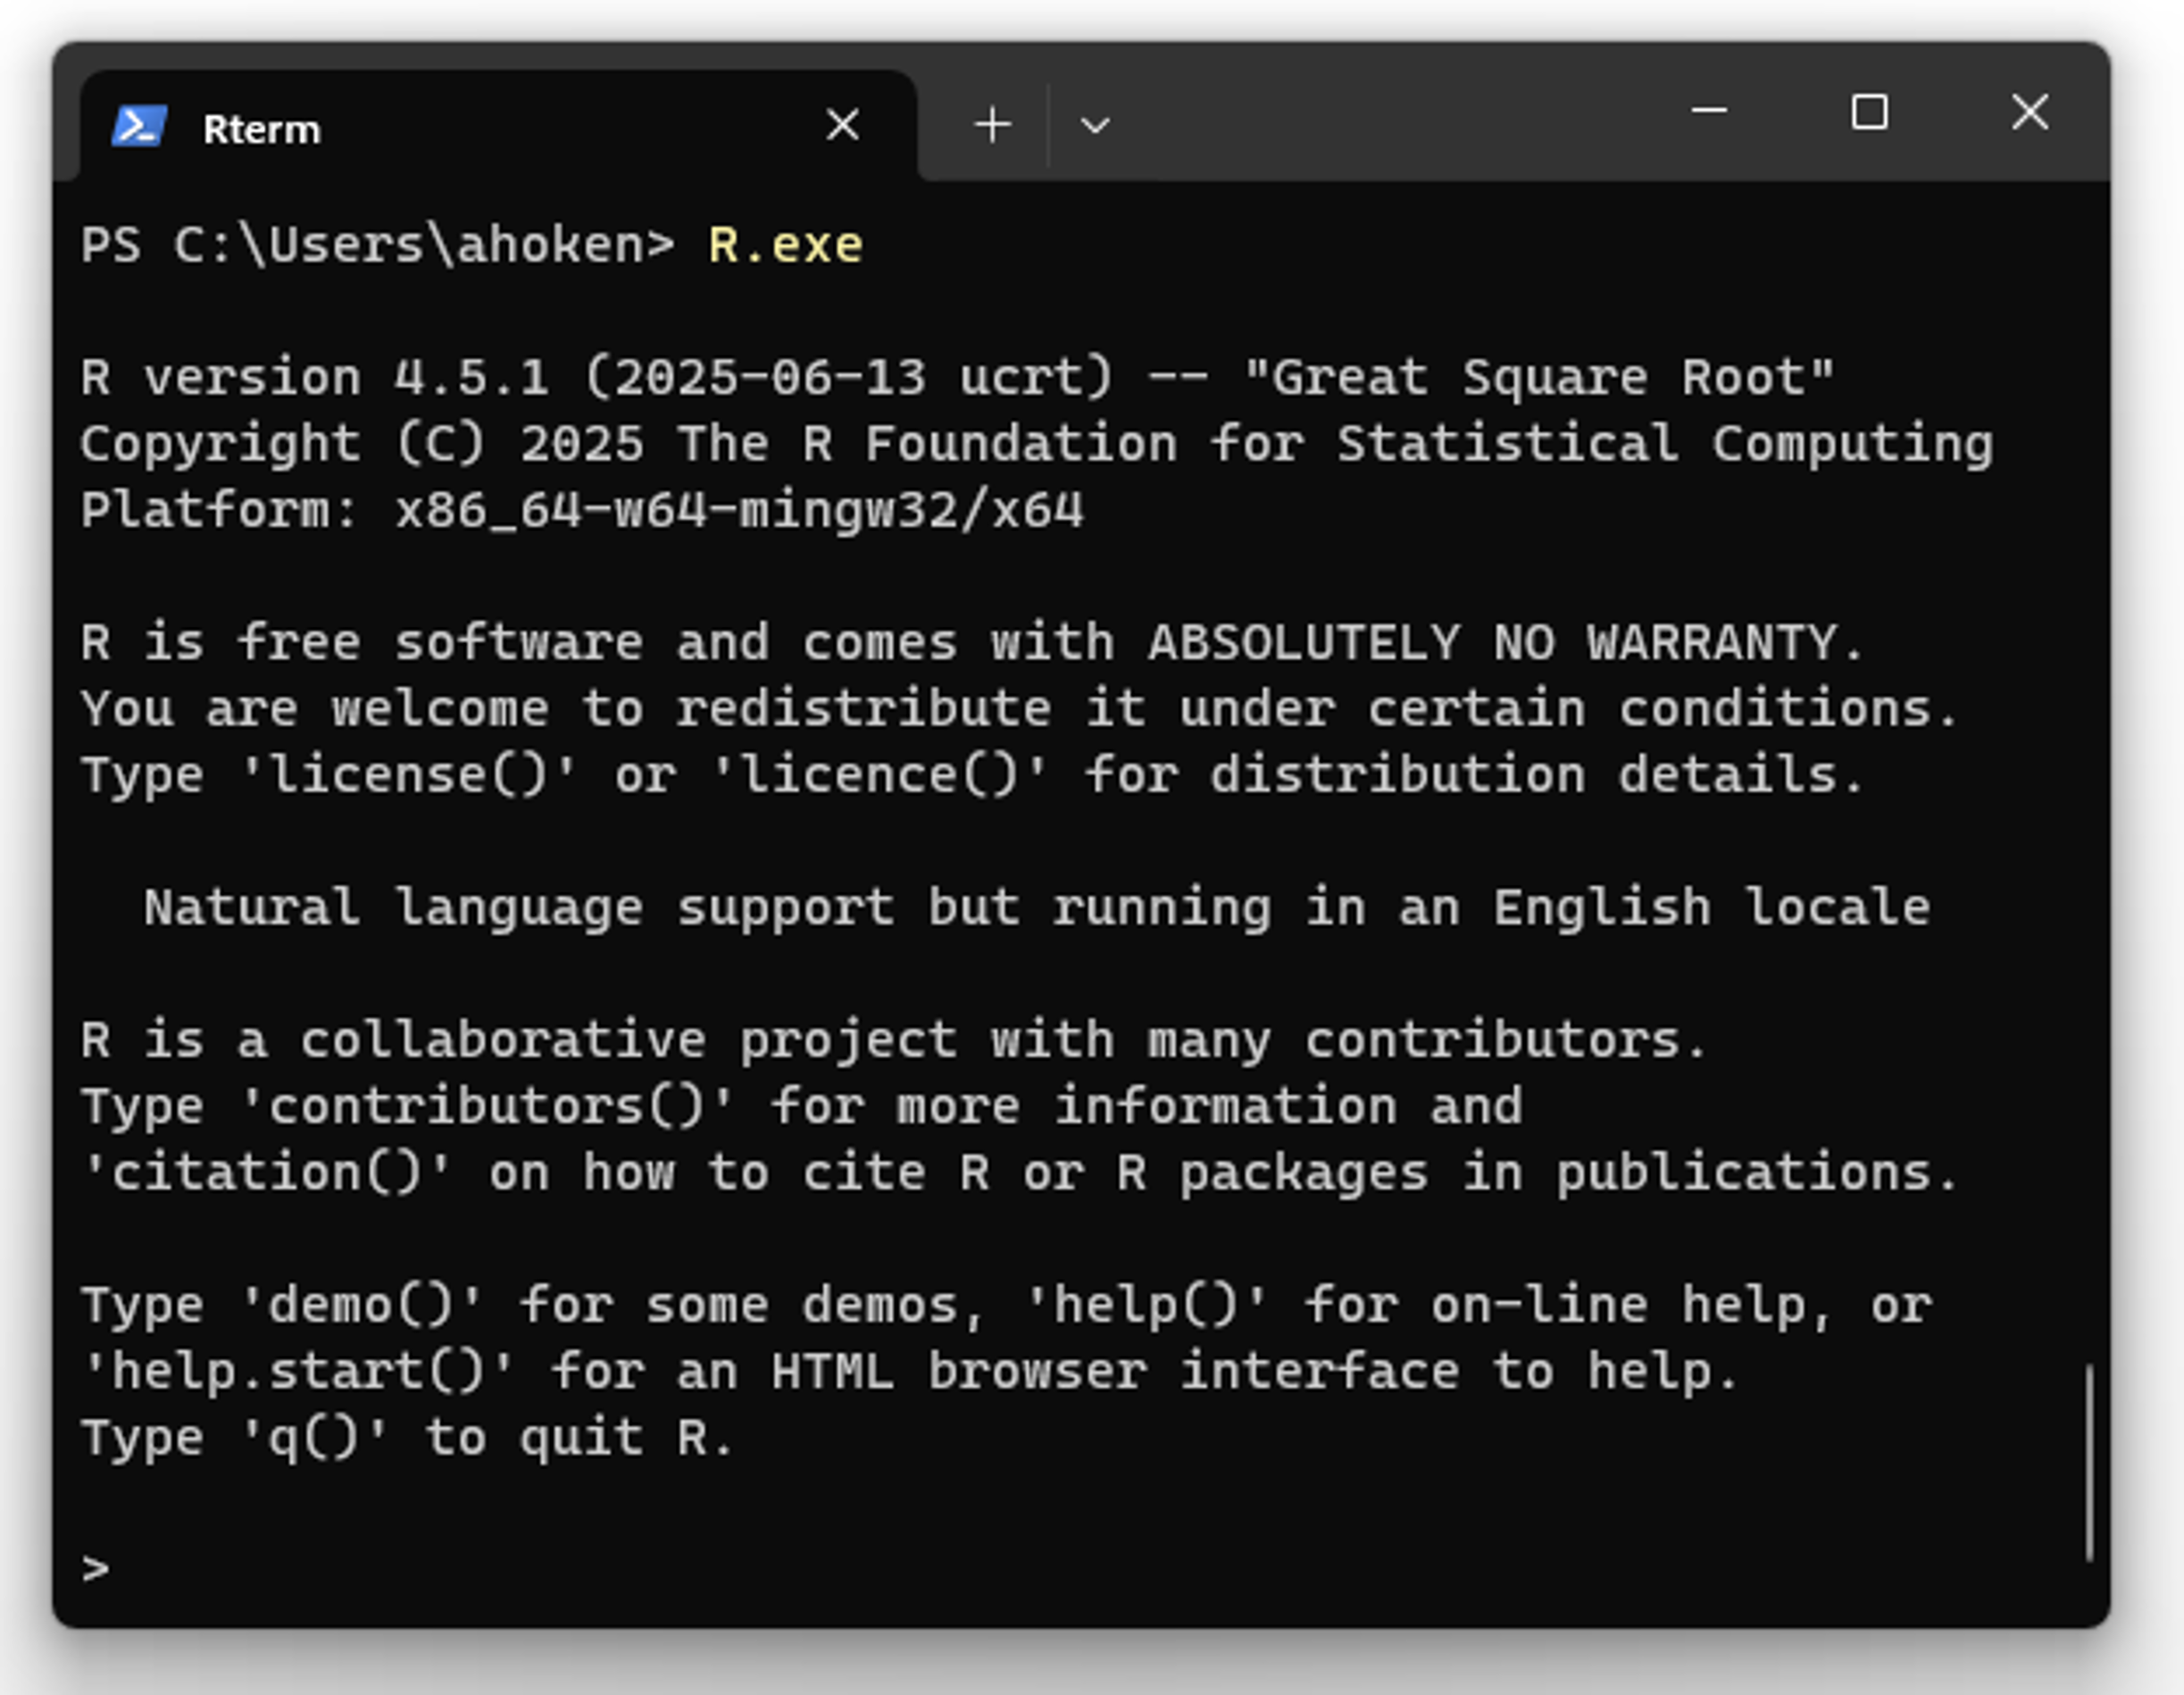Click the help.start() text

click(300, 1369)
